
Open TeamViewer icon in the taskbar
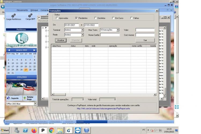78,131
